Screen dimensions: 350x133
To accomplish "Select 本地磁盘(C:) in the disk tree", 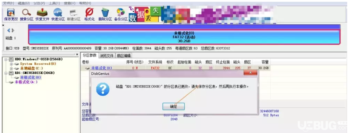I will coord(32,68).
